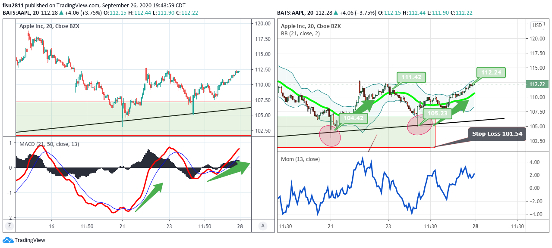552x248 pixels.
Task: Toggle the A auto-scale button
Action: 263,226
